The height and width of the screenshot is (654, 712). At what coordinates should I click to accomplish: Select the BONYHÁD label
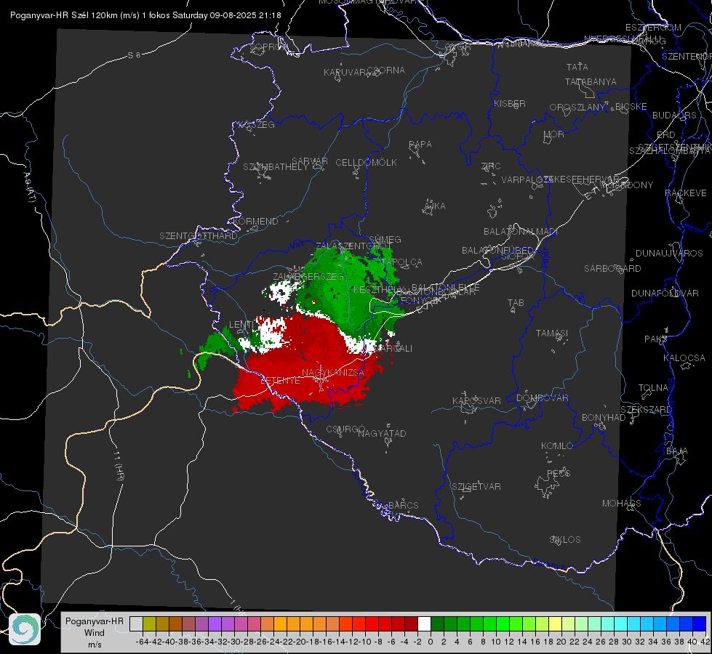coord(604,418)
